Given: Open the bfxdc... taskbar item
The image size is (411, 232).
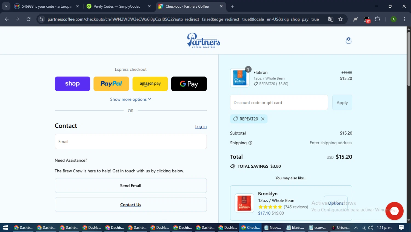Looking at the screenshot, I should [295, 228].
